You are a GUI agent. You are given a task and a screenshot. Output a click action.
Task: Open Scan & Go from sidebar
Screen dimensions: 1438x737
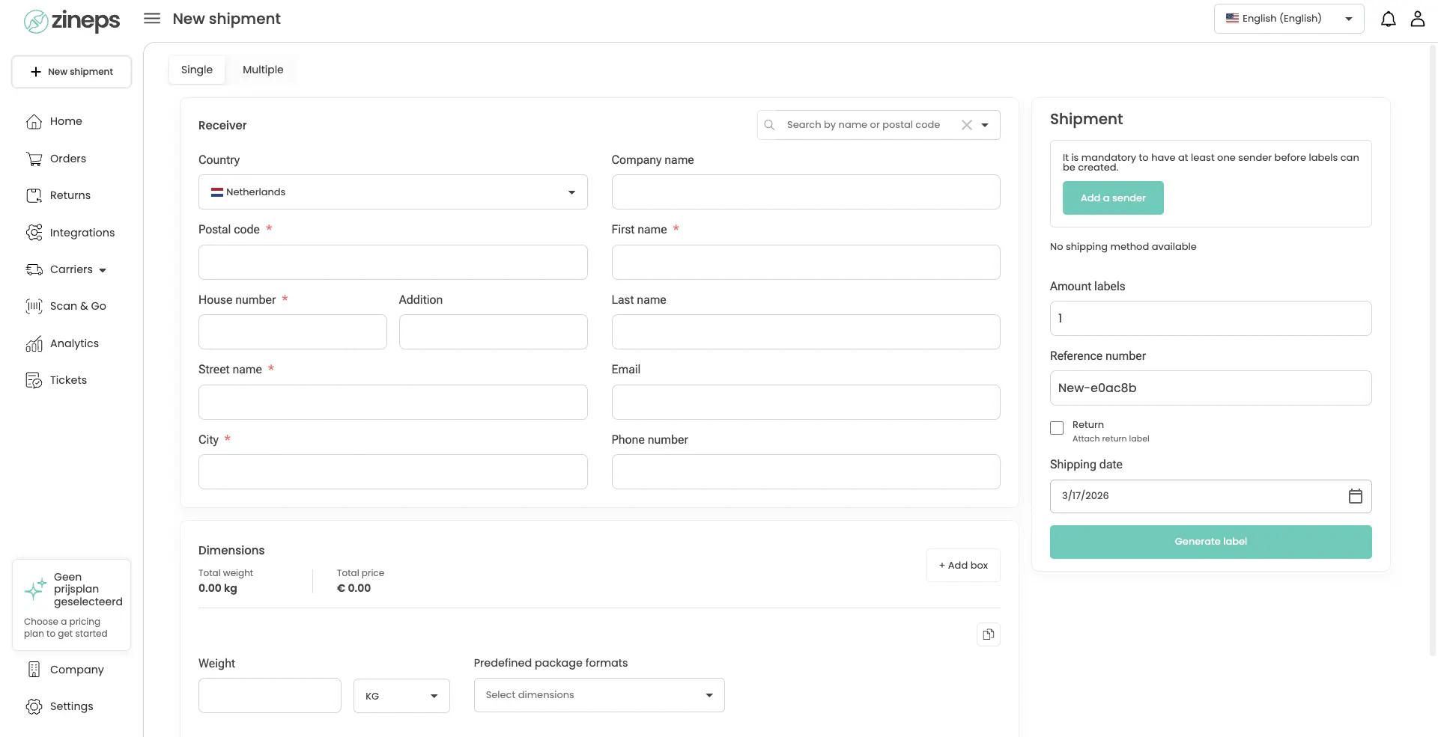(x=77, y=306)
